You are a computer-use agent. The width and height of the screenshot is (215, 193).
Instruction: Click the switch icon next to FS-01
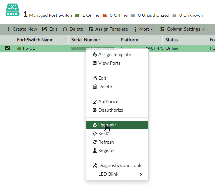(x=19, y=48)
